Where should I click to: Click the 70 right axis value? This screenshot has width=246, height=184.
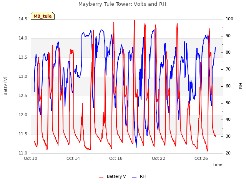tap(228, 69)
